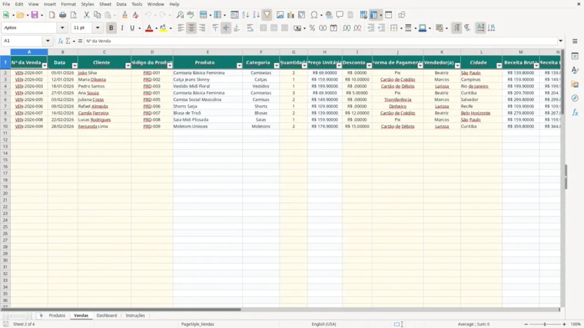The width and height of the screenshot is (584, 328).
Task: Open the Functions panel in the sidebar
Action: click(575, 112)
